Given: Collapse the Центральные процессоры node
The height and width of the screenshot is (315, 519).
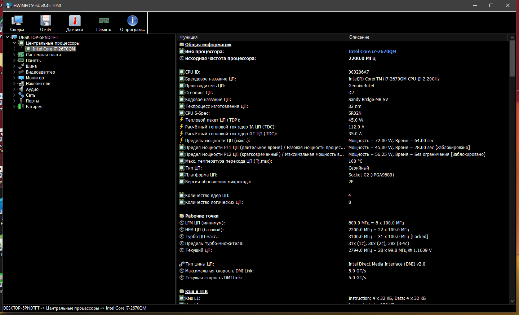Looking at the screenshot, I should pyautogui.click(x=14, y=43).
